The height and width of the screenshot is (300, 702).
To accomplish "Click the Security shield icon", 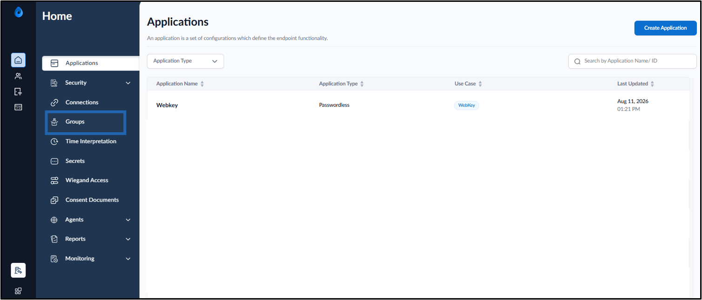I will pos(54,83).
